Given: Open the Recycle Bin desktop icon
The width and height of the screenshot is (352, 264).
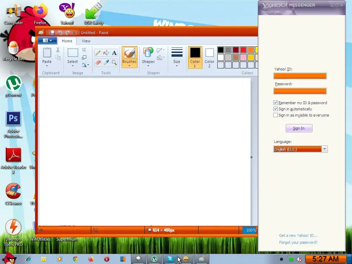Looking at the screenshot, I should pos(13,51).
